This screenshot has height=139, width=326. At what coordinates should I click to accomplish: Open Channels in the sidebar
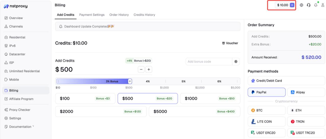16,26
